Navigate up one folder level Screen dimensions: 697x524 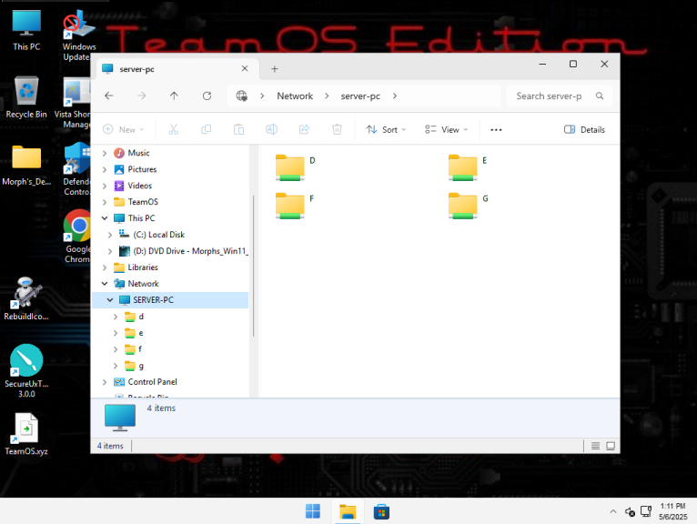[174, 96]
